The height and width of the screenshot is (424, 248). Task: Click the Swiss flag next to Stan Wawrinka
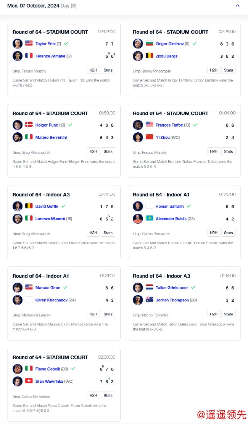(x=29, y=381)
